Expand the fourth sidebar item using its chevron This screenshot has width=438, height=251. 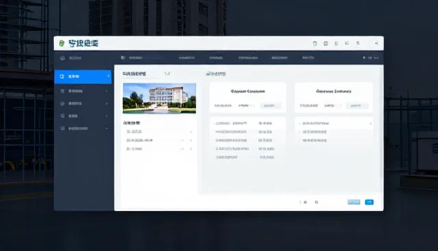point(107,116)
